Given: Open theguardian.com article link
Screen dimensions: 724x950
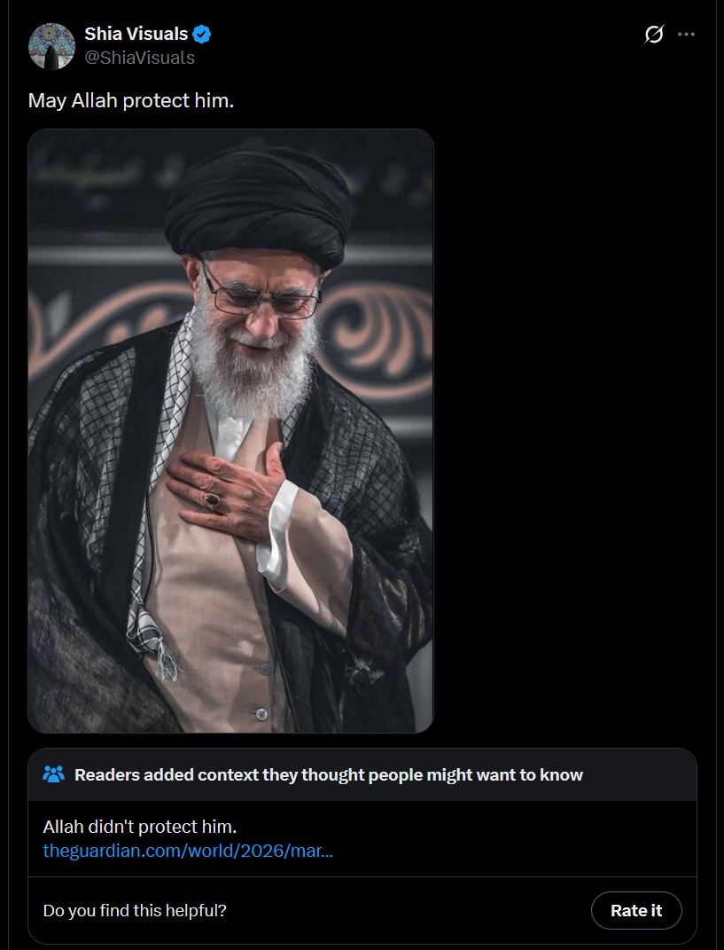Looking at the screenshot, I should click(x=188, y=851).
